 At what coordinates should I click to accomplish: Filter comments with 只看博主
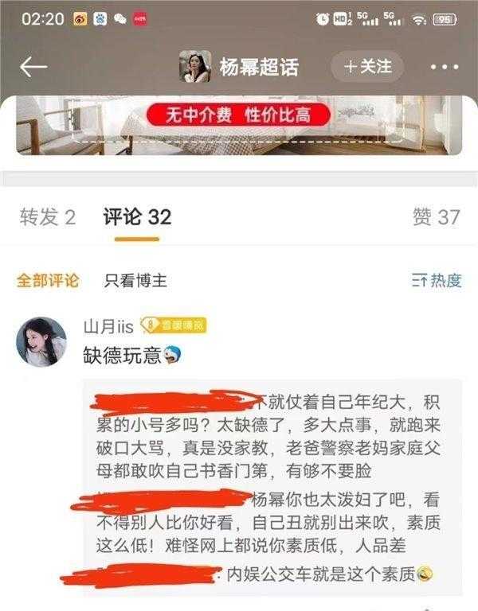point(135,281)
